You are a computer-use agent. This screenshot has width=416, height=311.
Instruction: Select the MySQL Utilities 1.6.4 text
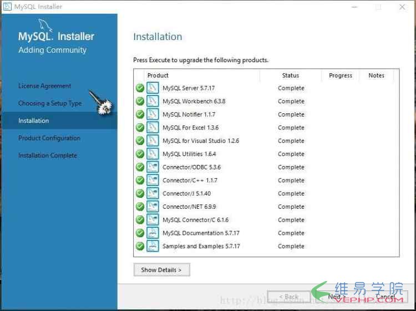point(189,154)
